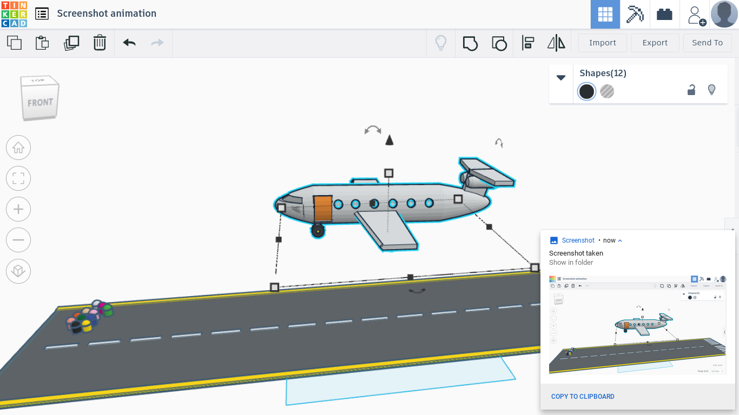Click the Import button
The image size is (739, 415).
click(603, 43)
